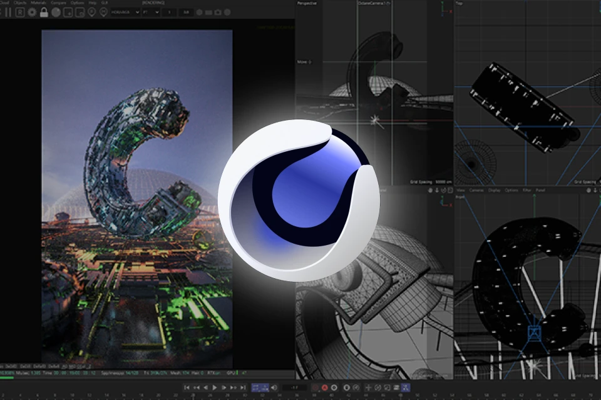Open Octane settings gear in Live Viewer

coord(32,12)
